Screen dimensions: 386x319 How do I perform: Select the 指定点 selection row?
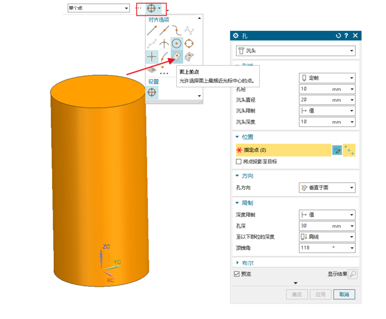coord(283,150)
